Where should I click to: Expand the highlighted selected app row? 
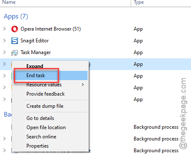coord(5,64)
